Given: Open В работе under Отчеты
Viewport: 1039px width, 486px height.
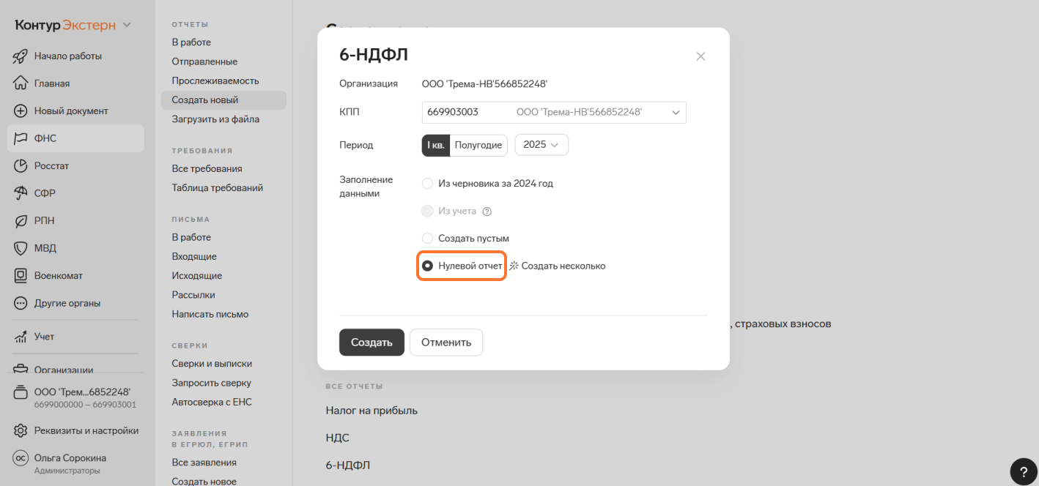Looking at the screenshot, I should 191,42.
